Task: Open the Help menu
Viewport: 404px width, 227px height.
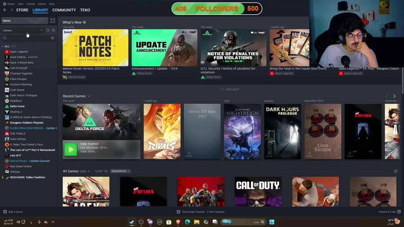Action: coord(51,4)
